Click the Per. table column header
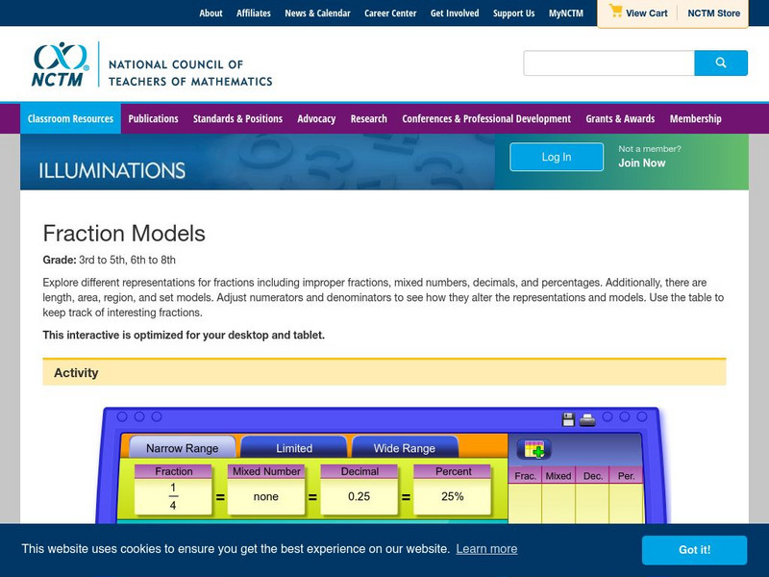This screenshot has width=769, height=577. click(626, 475)
